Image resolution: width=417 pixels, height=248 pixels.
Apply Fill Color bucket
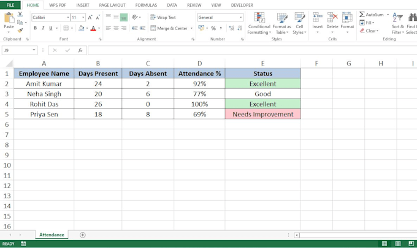[x=82, y=28]
